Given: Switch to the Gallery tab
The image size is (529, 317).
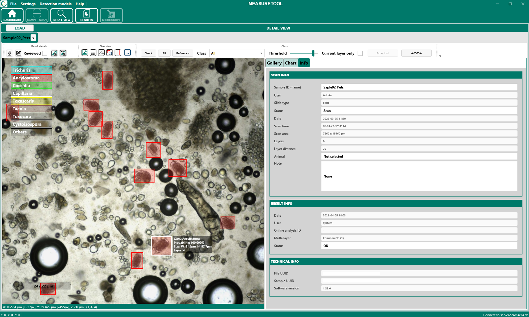Looking at the screenshot, I should (x=274, y=63).
